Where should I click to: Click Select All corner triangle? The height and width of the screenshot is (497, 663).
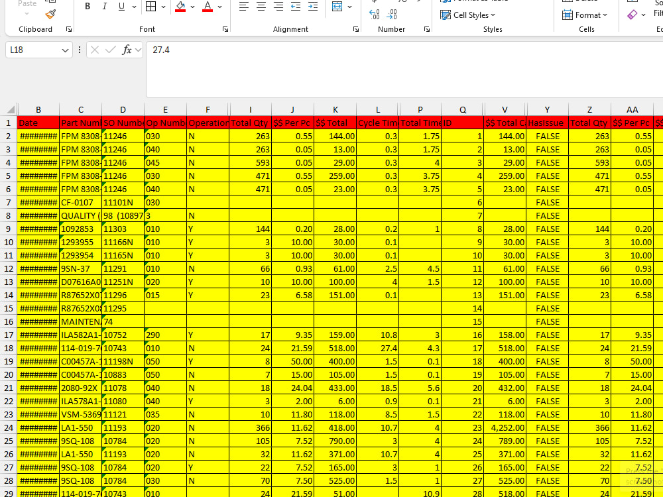click(11, 110)
